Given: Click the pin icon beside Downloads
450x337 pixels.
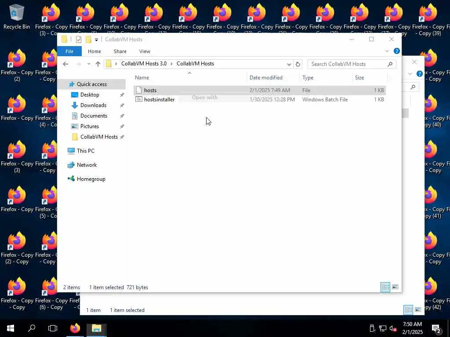Looking at the screenshot, I should point(122,105).
